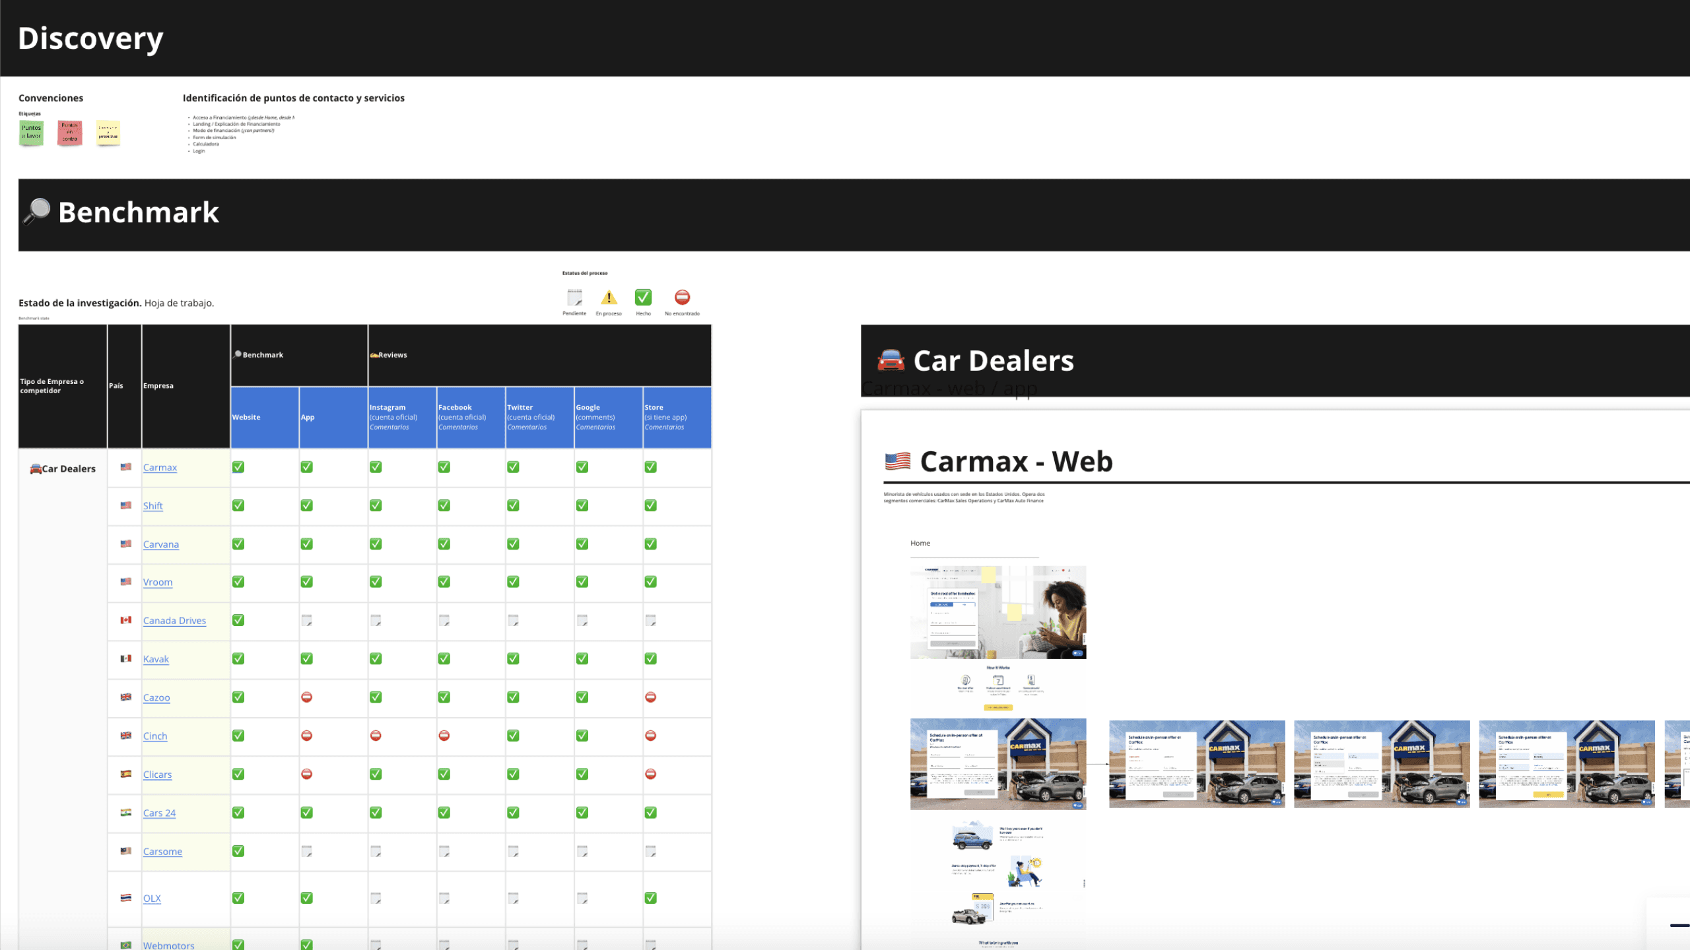Click Carmax Website green check status
The height and width of the screenshot is (950, 1690).
point(238,467)
